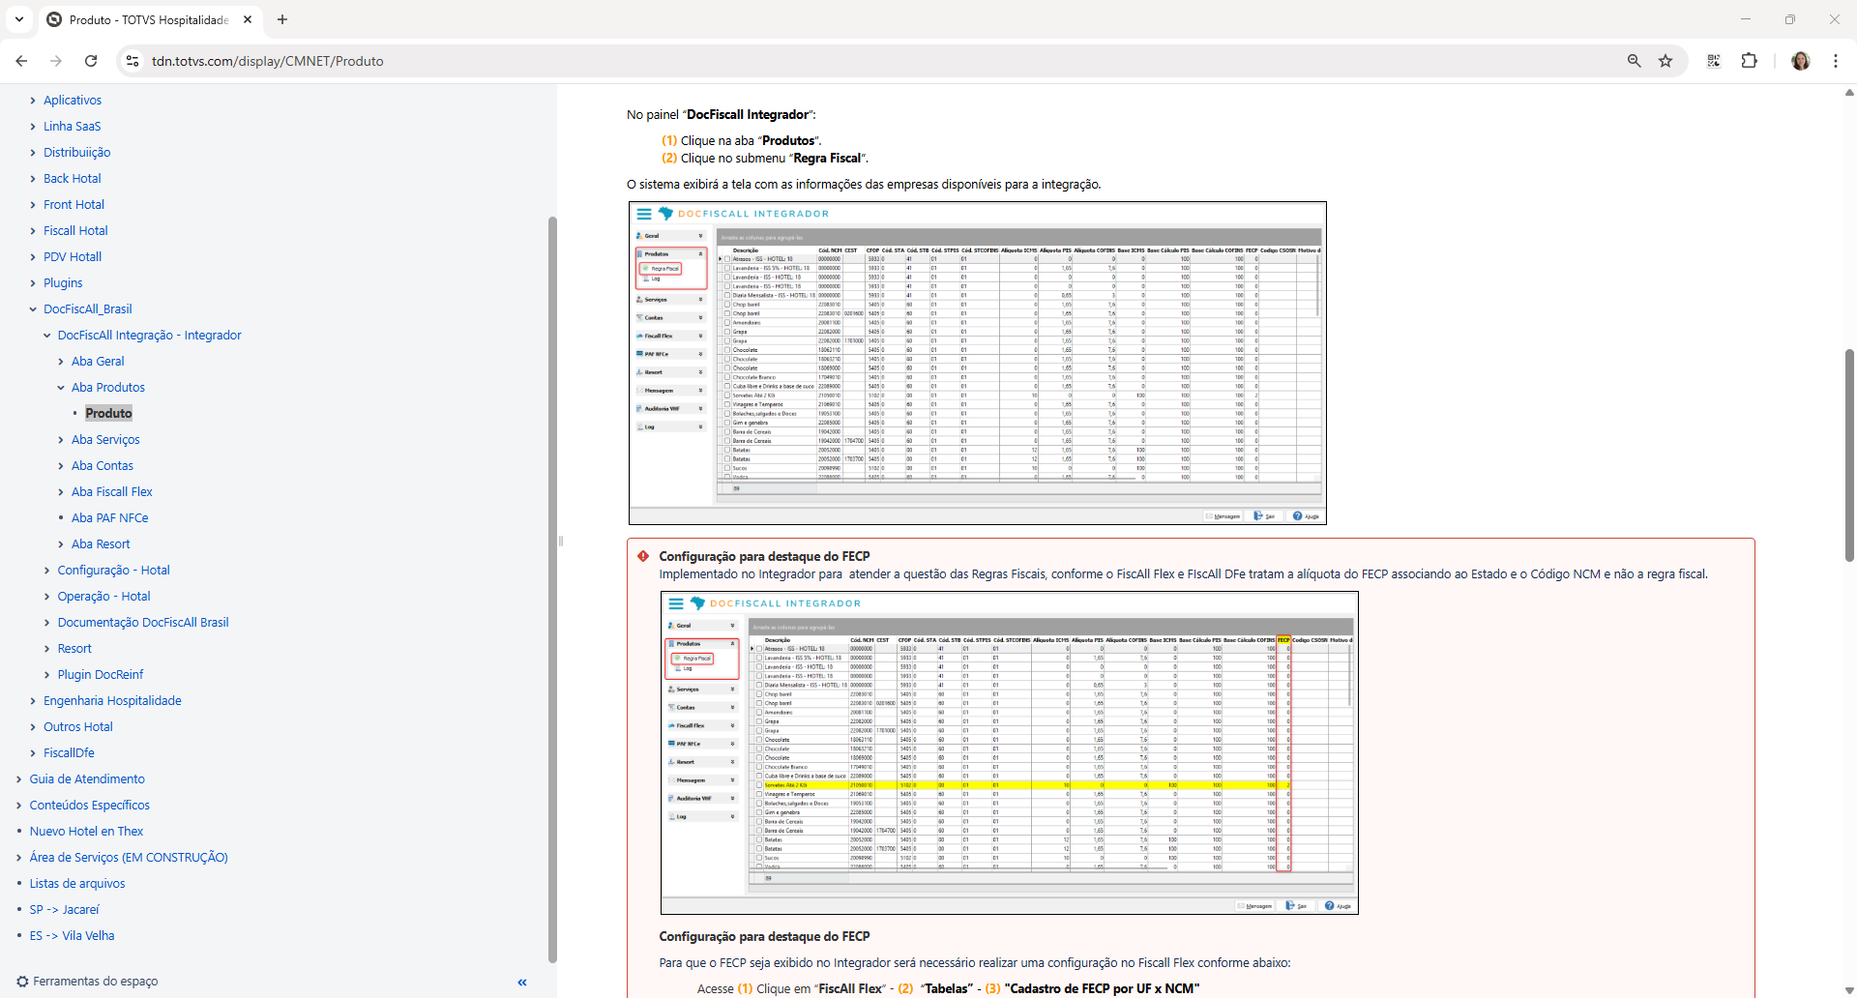The image size is (1857, 998).
Task: Collapse sidebar with double chevron icon
Action: 522,982
